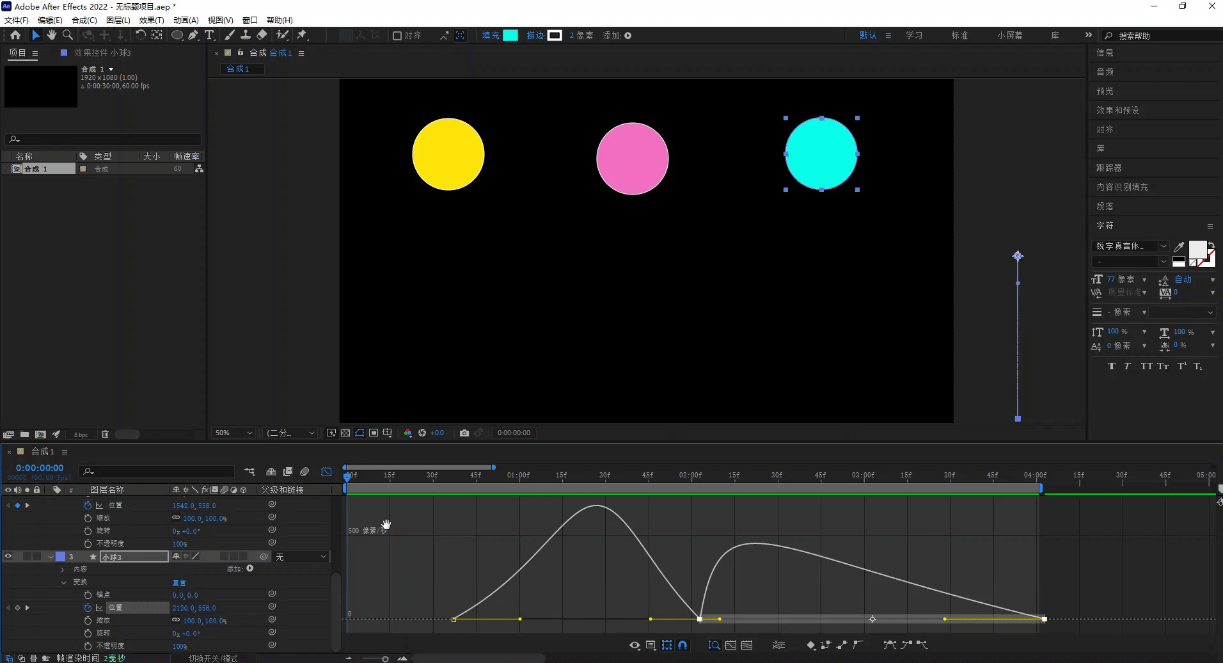This screenshot has height=663, width=1223.
Task: Click Easy Ease Out keyframe icon
Action: [922, 645]
